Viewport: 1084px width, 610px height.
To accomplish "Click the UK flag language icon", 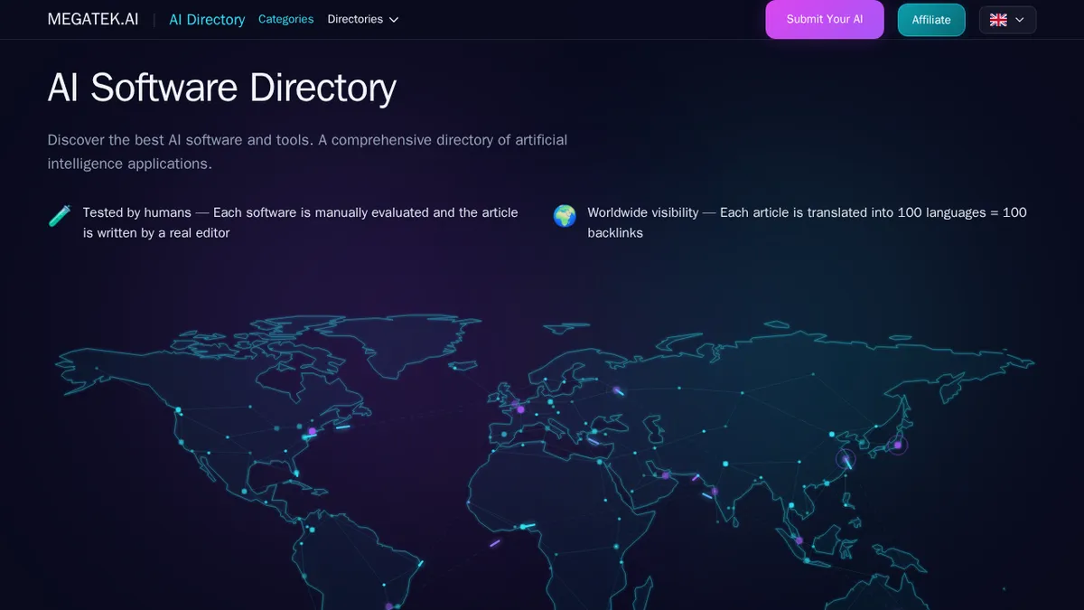I will (997, 19).
